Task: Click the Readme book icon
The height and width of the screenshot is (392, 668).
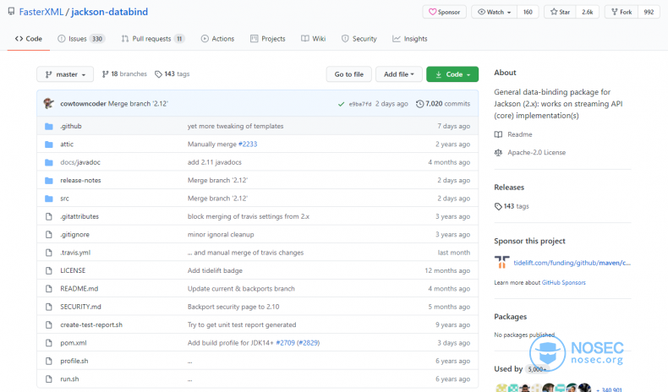Action: click(498, 134)
